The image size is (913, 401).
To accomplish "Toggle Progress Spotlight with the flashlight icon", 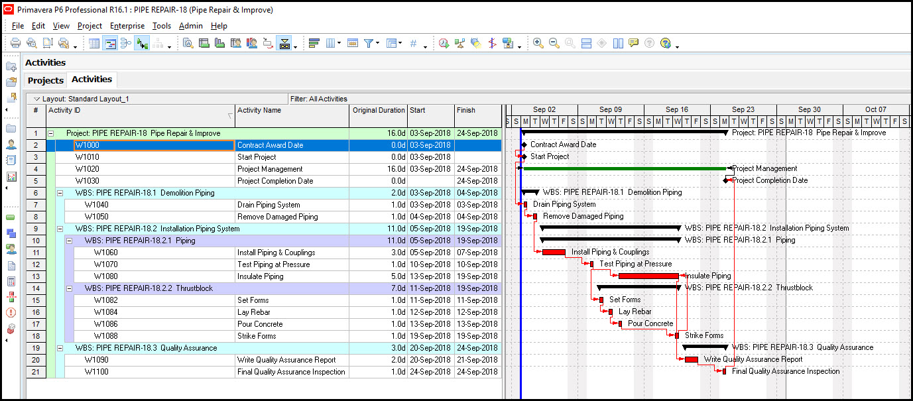I will pyautogui.click(x=476, y=43).
